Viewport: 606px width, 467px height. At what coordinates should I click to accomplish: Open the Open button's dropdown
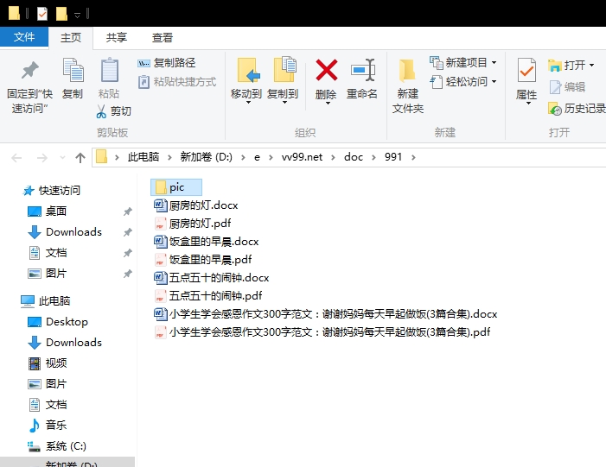point(591,66)
